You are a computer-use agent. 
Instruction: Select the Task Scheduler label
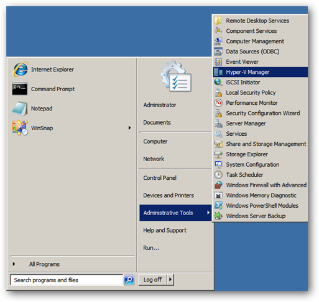244,175
